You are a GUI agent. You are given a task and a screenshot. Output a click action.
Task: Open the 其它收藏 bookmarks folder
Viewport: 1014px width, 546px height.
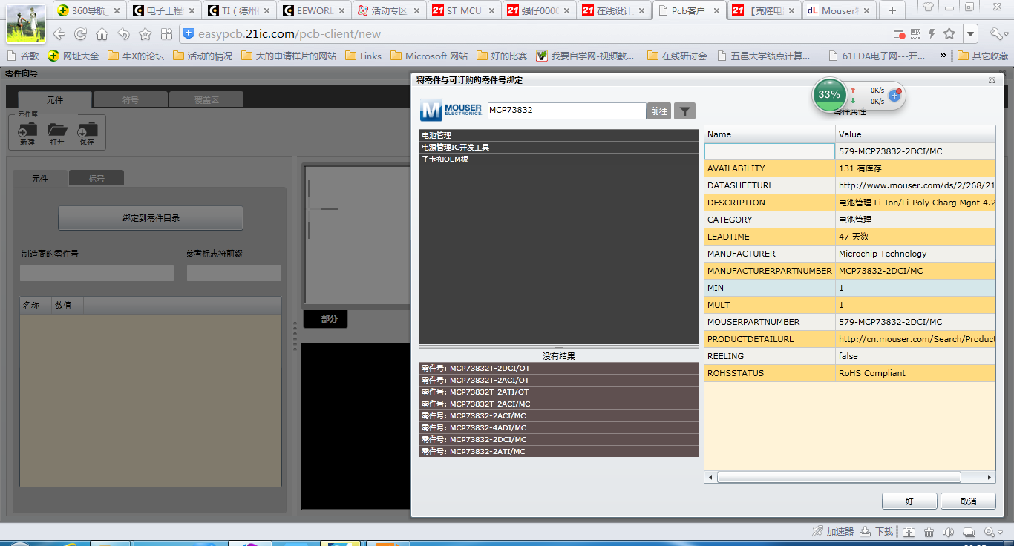[x=983, y=56]
